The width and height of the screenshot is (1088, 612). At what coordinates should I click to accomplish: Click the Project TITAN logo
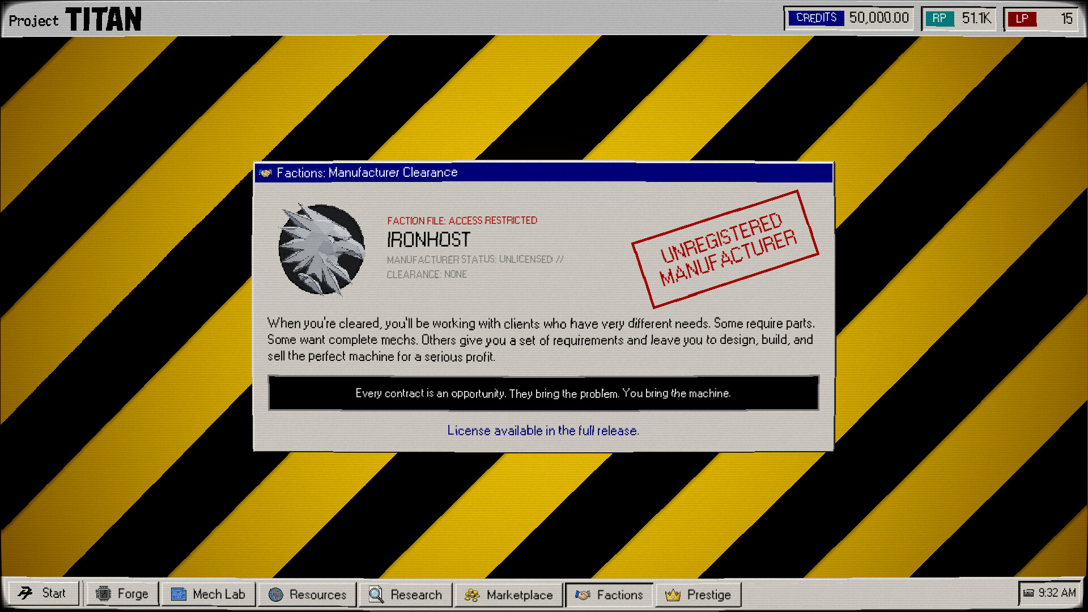coord(75,19)
